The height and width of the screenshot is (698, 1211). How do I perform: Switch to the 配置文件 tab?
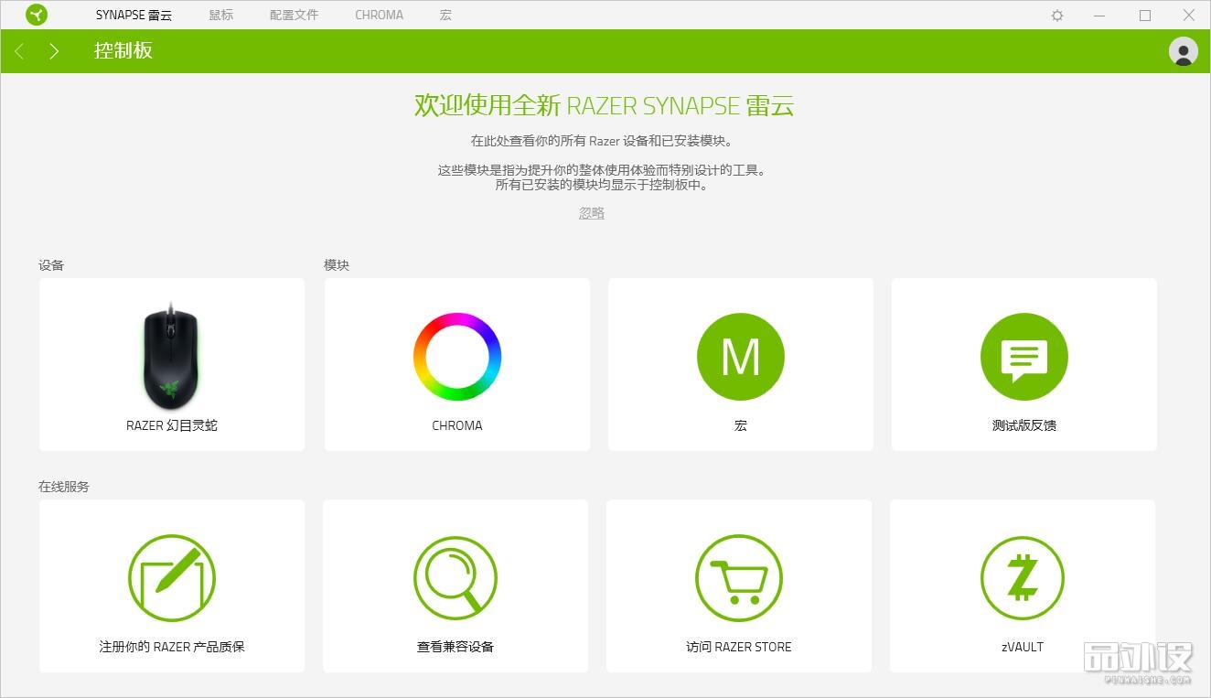click(x=295, y=16)
